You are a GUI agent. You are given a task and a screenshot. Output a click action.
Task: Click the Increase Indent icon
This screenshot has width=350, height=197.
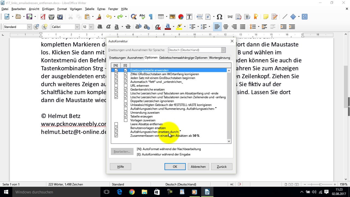pyautogui.click(x=284, y=27)
